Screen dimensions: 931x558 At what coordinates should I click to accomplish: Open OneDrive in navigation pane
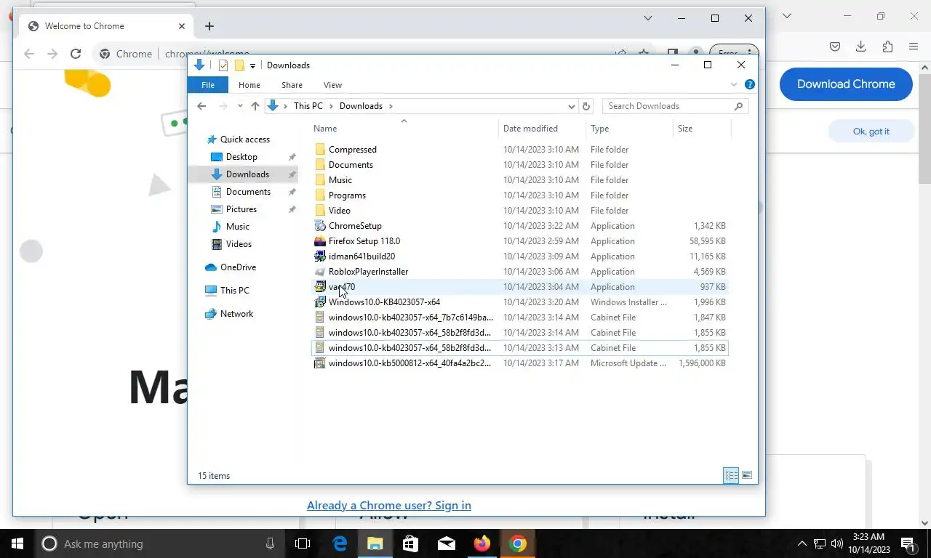230,267
